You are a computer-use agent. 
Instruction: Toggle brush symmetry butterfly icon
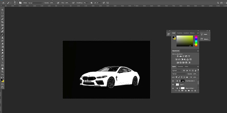pos(108,3)
